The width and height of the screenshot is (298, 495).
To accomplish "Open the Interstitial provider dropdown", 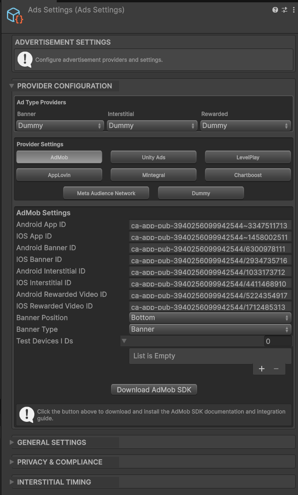I will (152, 126).
